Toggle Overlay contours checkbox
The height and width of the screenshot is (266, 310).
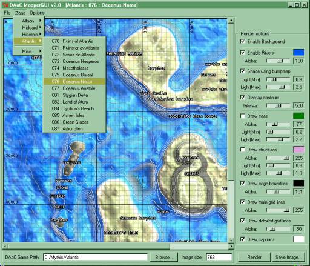[x=243, y=98]
